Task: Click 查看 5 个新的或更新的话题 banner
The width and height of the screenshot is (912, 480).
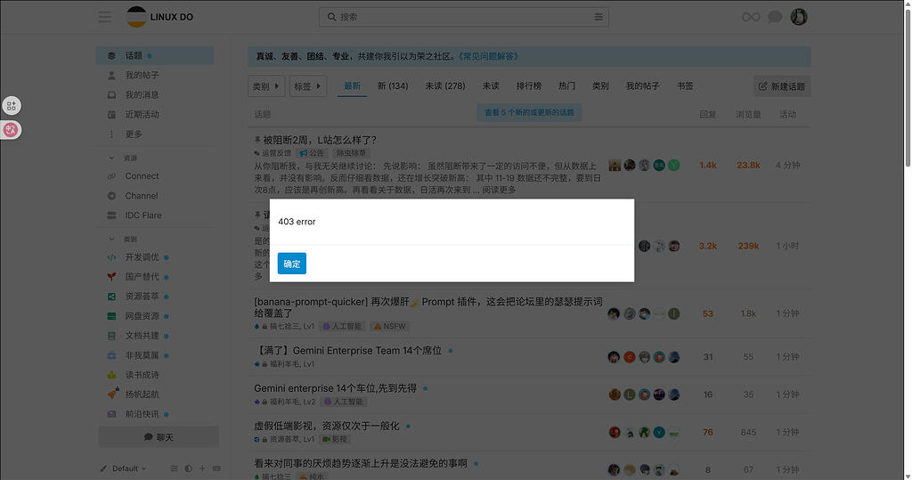Action: (x=529, y=112)
